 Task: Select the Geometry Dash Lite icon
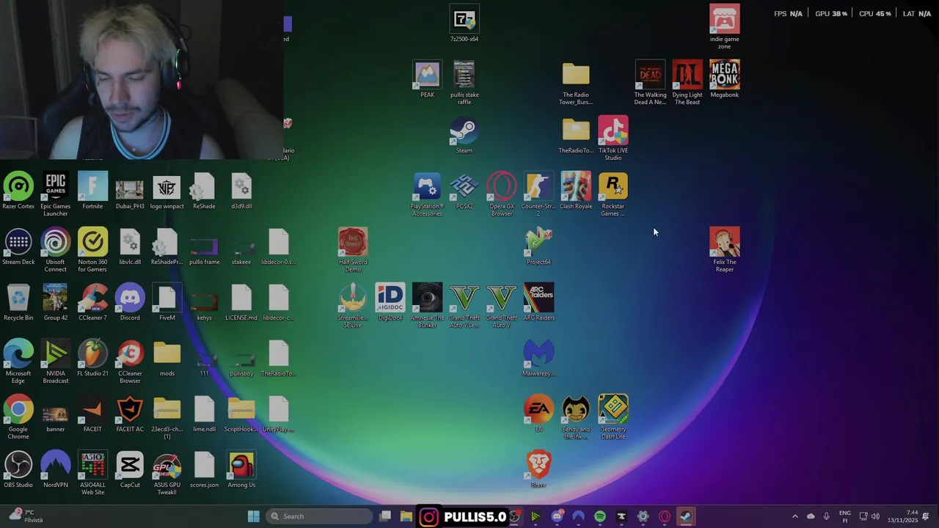pyautogui.click(x=613, y=418)
